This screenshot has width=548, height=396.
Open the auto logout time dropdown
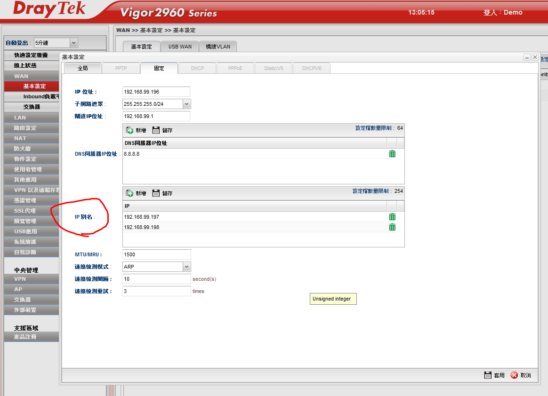(73, 43)
